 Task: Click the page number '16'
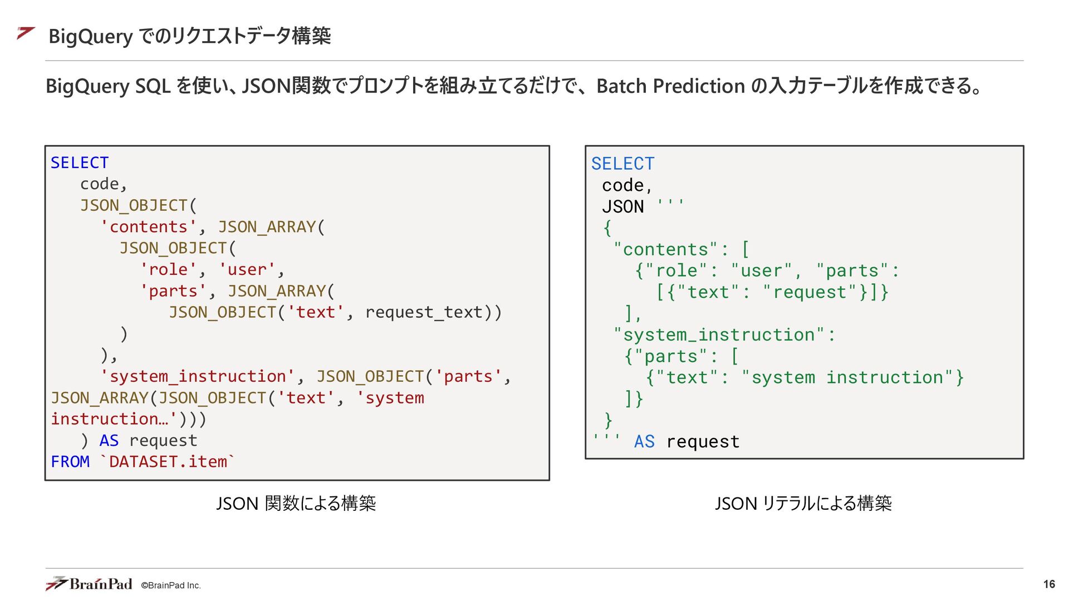1050,584
